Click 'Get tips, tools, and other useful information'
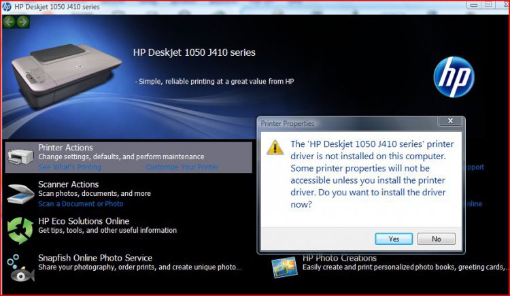This screenshot has width=510, height=296. [x=107, y=230]
